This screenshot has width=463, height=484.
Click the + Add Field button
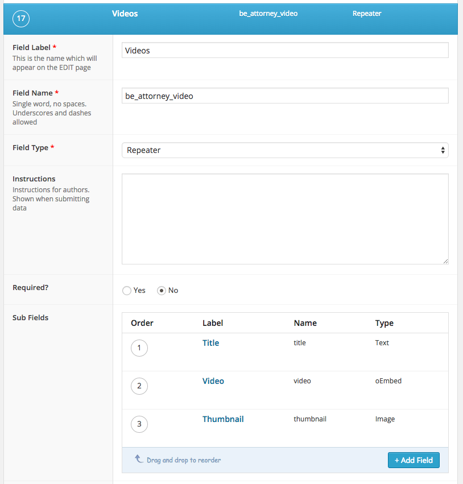pyautogui.click(x=414, y=460)
